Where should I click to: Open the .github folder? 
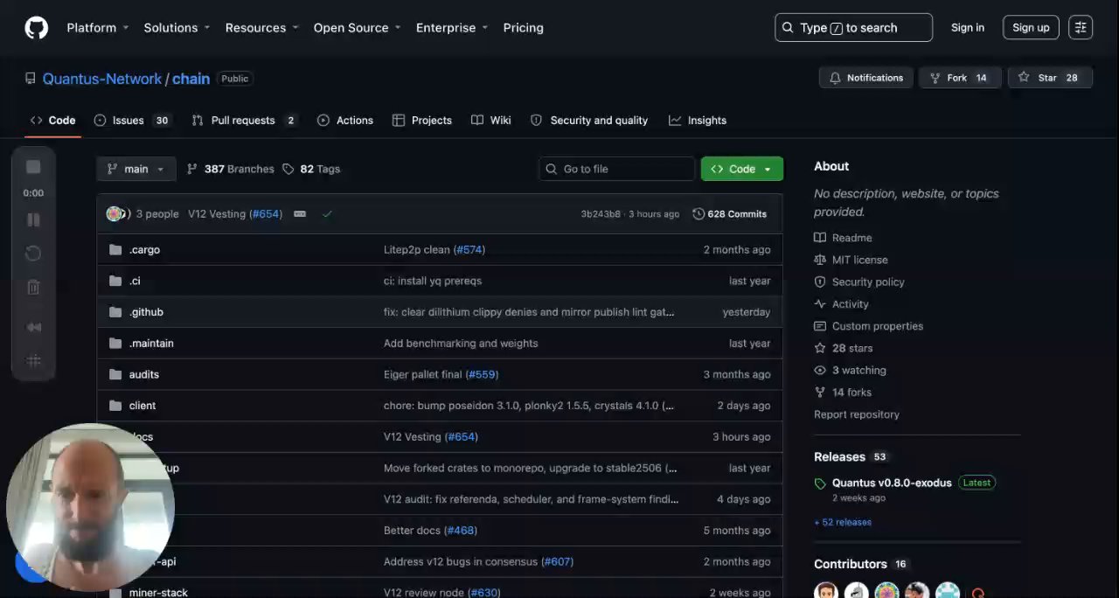coord(146,312)
